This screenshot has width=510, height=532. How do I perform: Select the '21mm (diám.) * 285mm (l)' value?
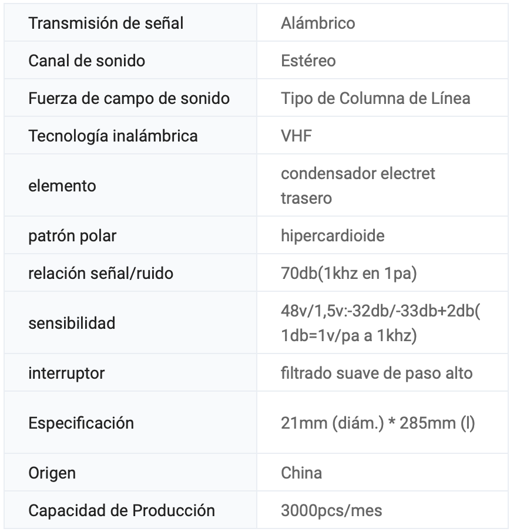click(x=378, y=423)
